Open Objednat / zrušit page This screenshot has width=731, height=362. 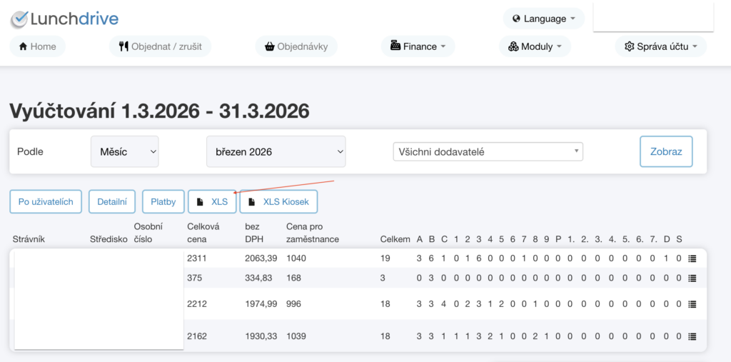point(160,46)
